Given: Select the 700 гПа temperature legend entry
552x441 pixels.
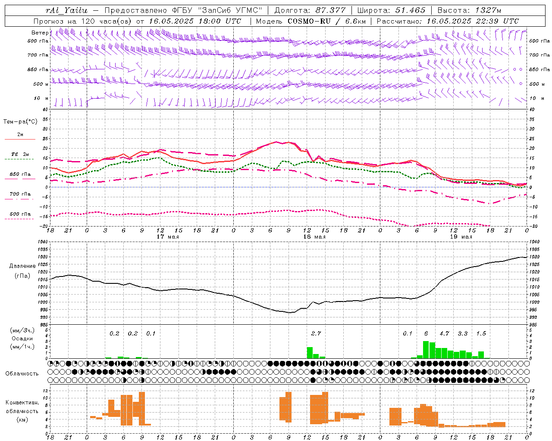Looking at the screenshot, I should tap(20, 194).
